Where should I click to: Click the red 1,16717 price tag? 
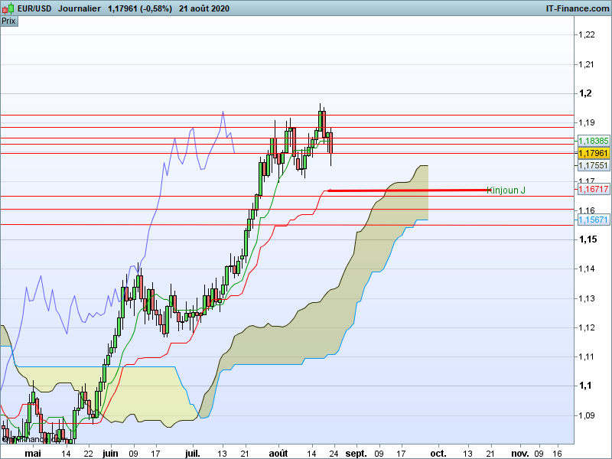(x=594, y=189)
